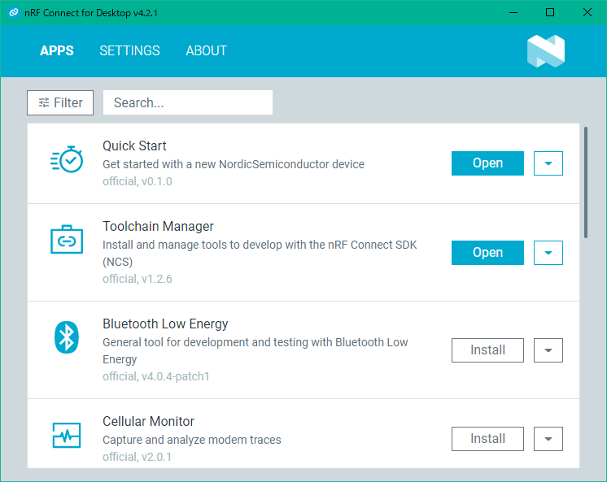The height and width of the screenshot is (482, 607).
Task: Open the Quick Start app
Action: point(487,163)
